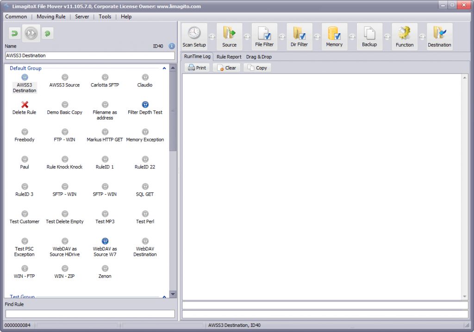The height and width of the screenshot is (332, 474).
Task: Clear the RunTime Log
Action: 226,68
